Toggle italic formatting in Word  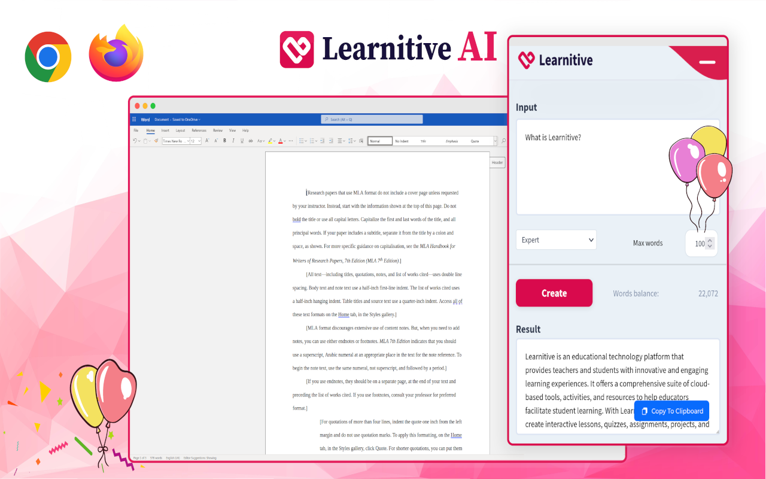[x=233, y=141]
